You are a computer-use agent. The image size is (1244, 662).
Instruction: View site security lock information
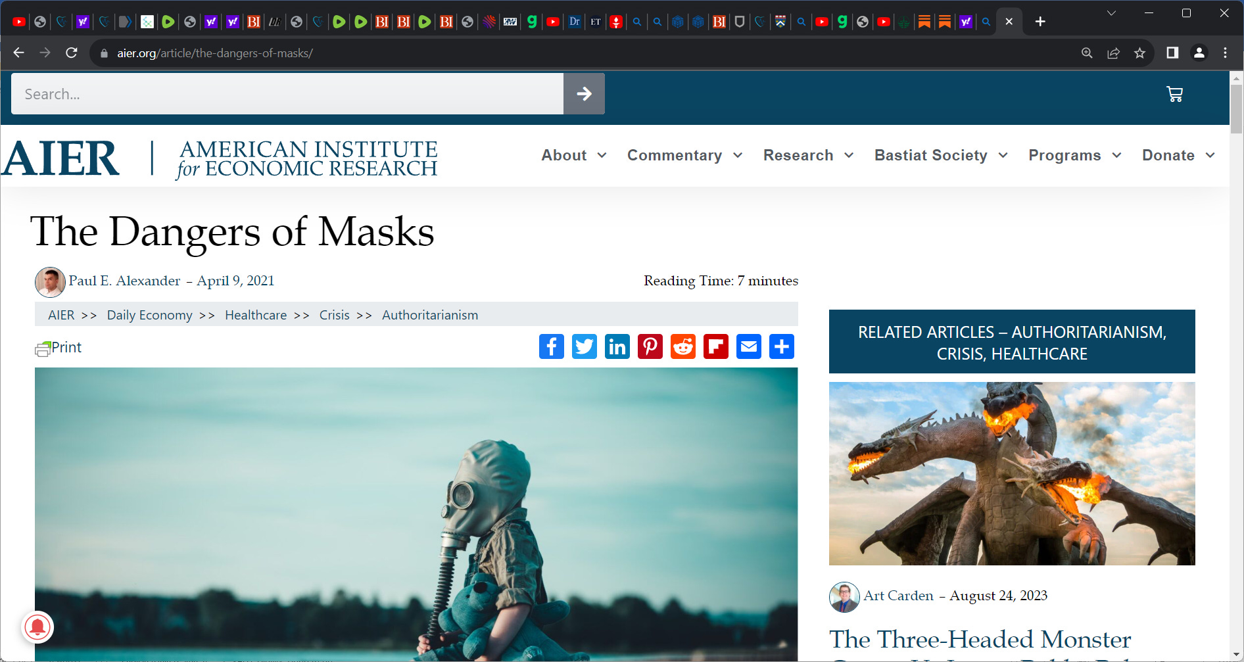pos(104,53)
